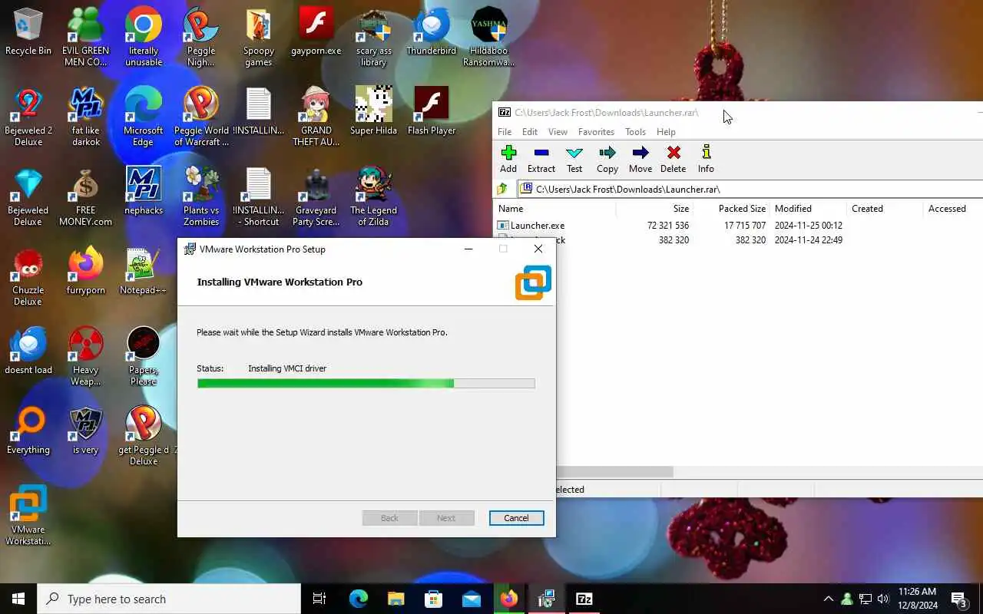Switch to 7-Zip taskbar button
Image resolution: width=983 pixels, height=614 pixels.
[x=584, y=599]
